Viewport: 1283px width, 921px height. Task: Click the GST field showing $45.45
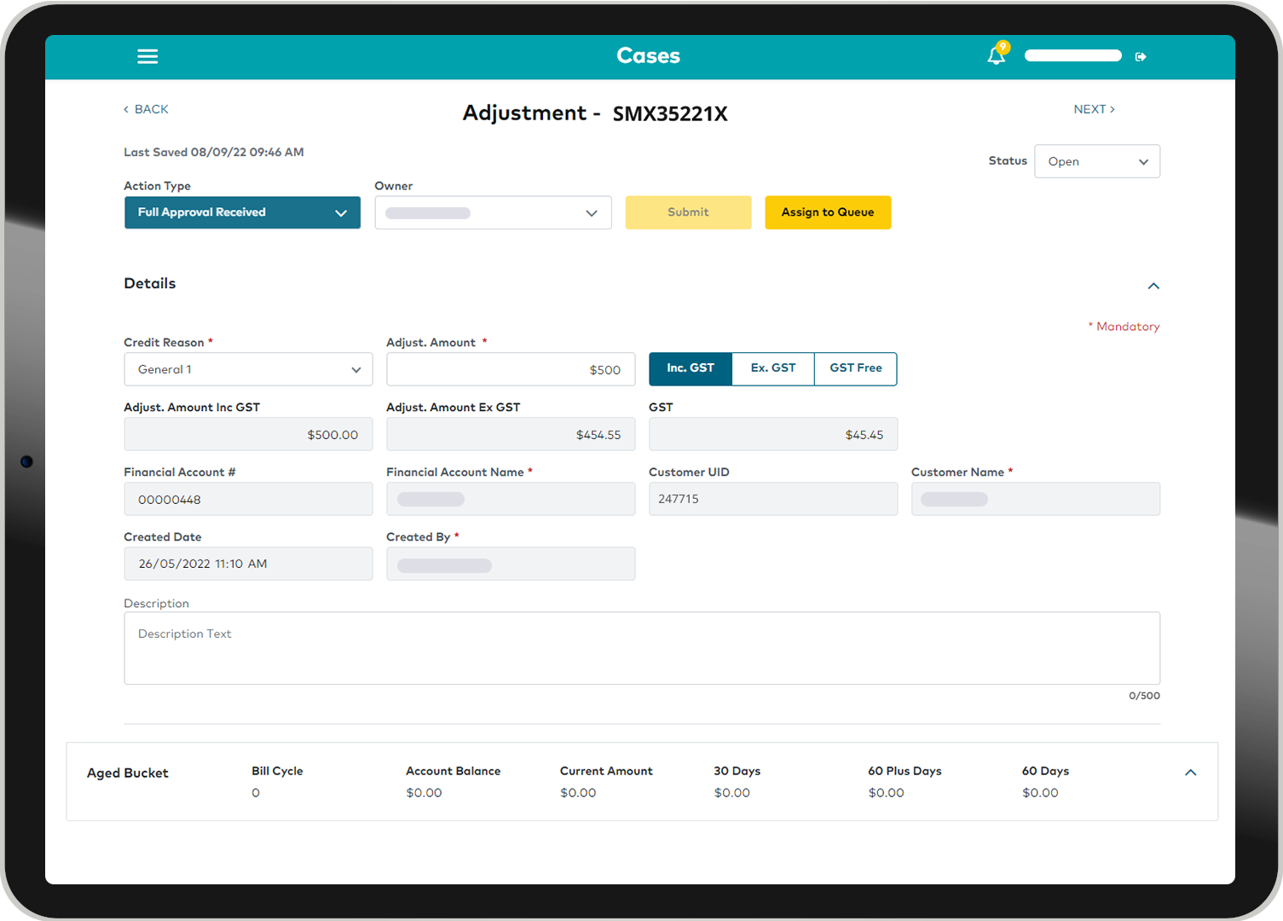tap(773, 434)
